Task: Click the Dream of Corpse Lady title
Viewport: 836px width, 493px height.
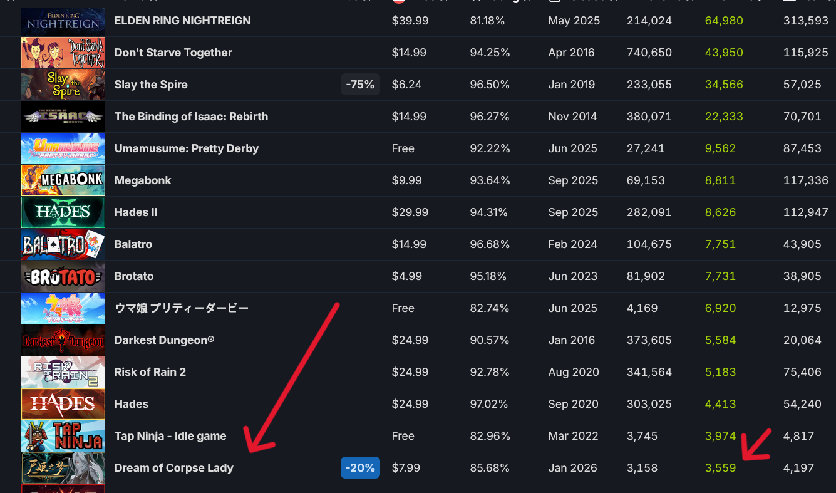Action: [173, 468]
